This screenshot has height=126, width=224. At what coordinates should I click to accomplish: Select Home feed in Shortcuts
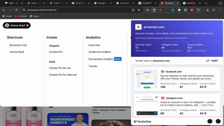click(17, 52)
